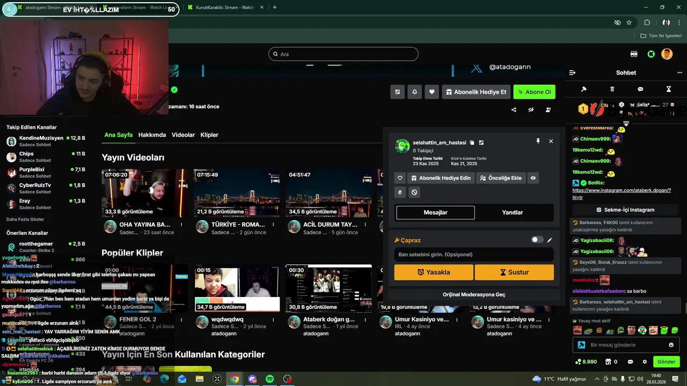Expand Daha Fazla Göster in followed channels
The height and width of the screenshot is (386, 687).
[25, 219]
